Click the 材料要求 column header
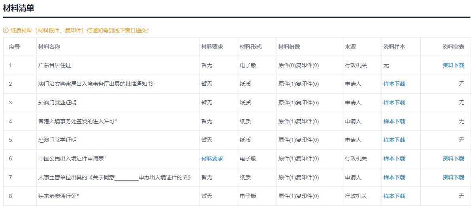Screen dimensions: 474x209 click(x=212, y=47)
